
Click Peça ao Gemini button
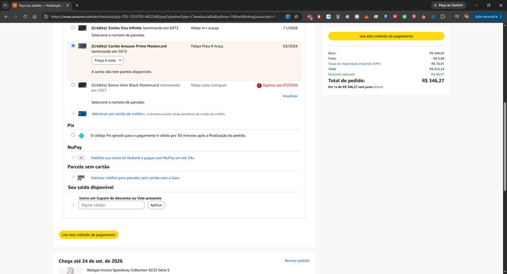(448, 5)
